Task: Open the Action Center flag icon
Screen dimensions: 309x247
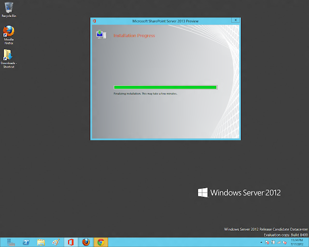Action: click(267, 242)
